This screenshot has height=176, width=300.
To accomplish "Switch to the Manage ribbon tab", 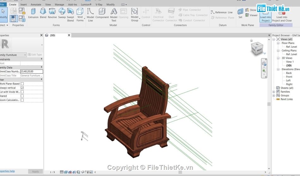I will click(x=59, y=4).
